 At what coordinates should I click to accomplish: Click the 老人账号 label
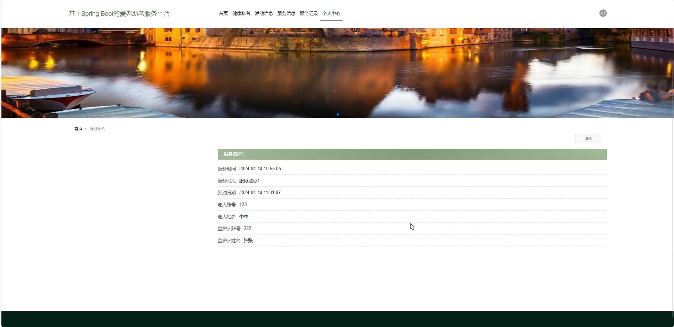tap(227, 205)
